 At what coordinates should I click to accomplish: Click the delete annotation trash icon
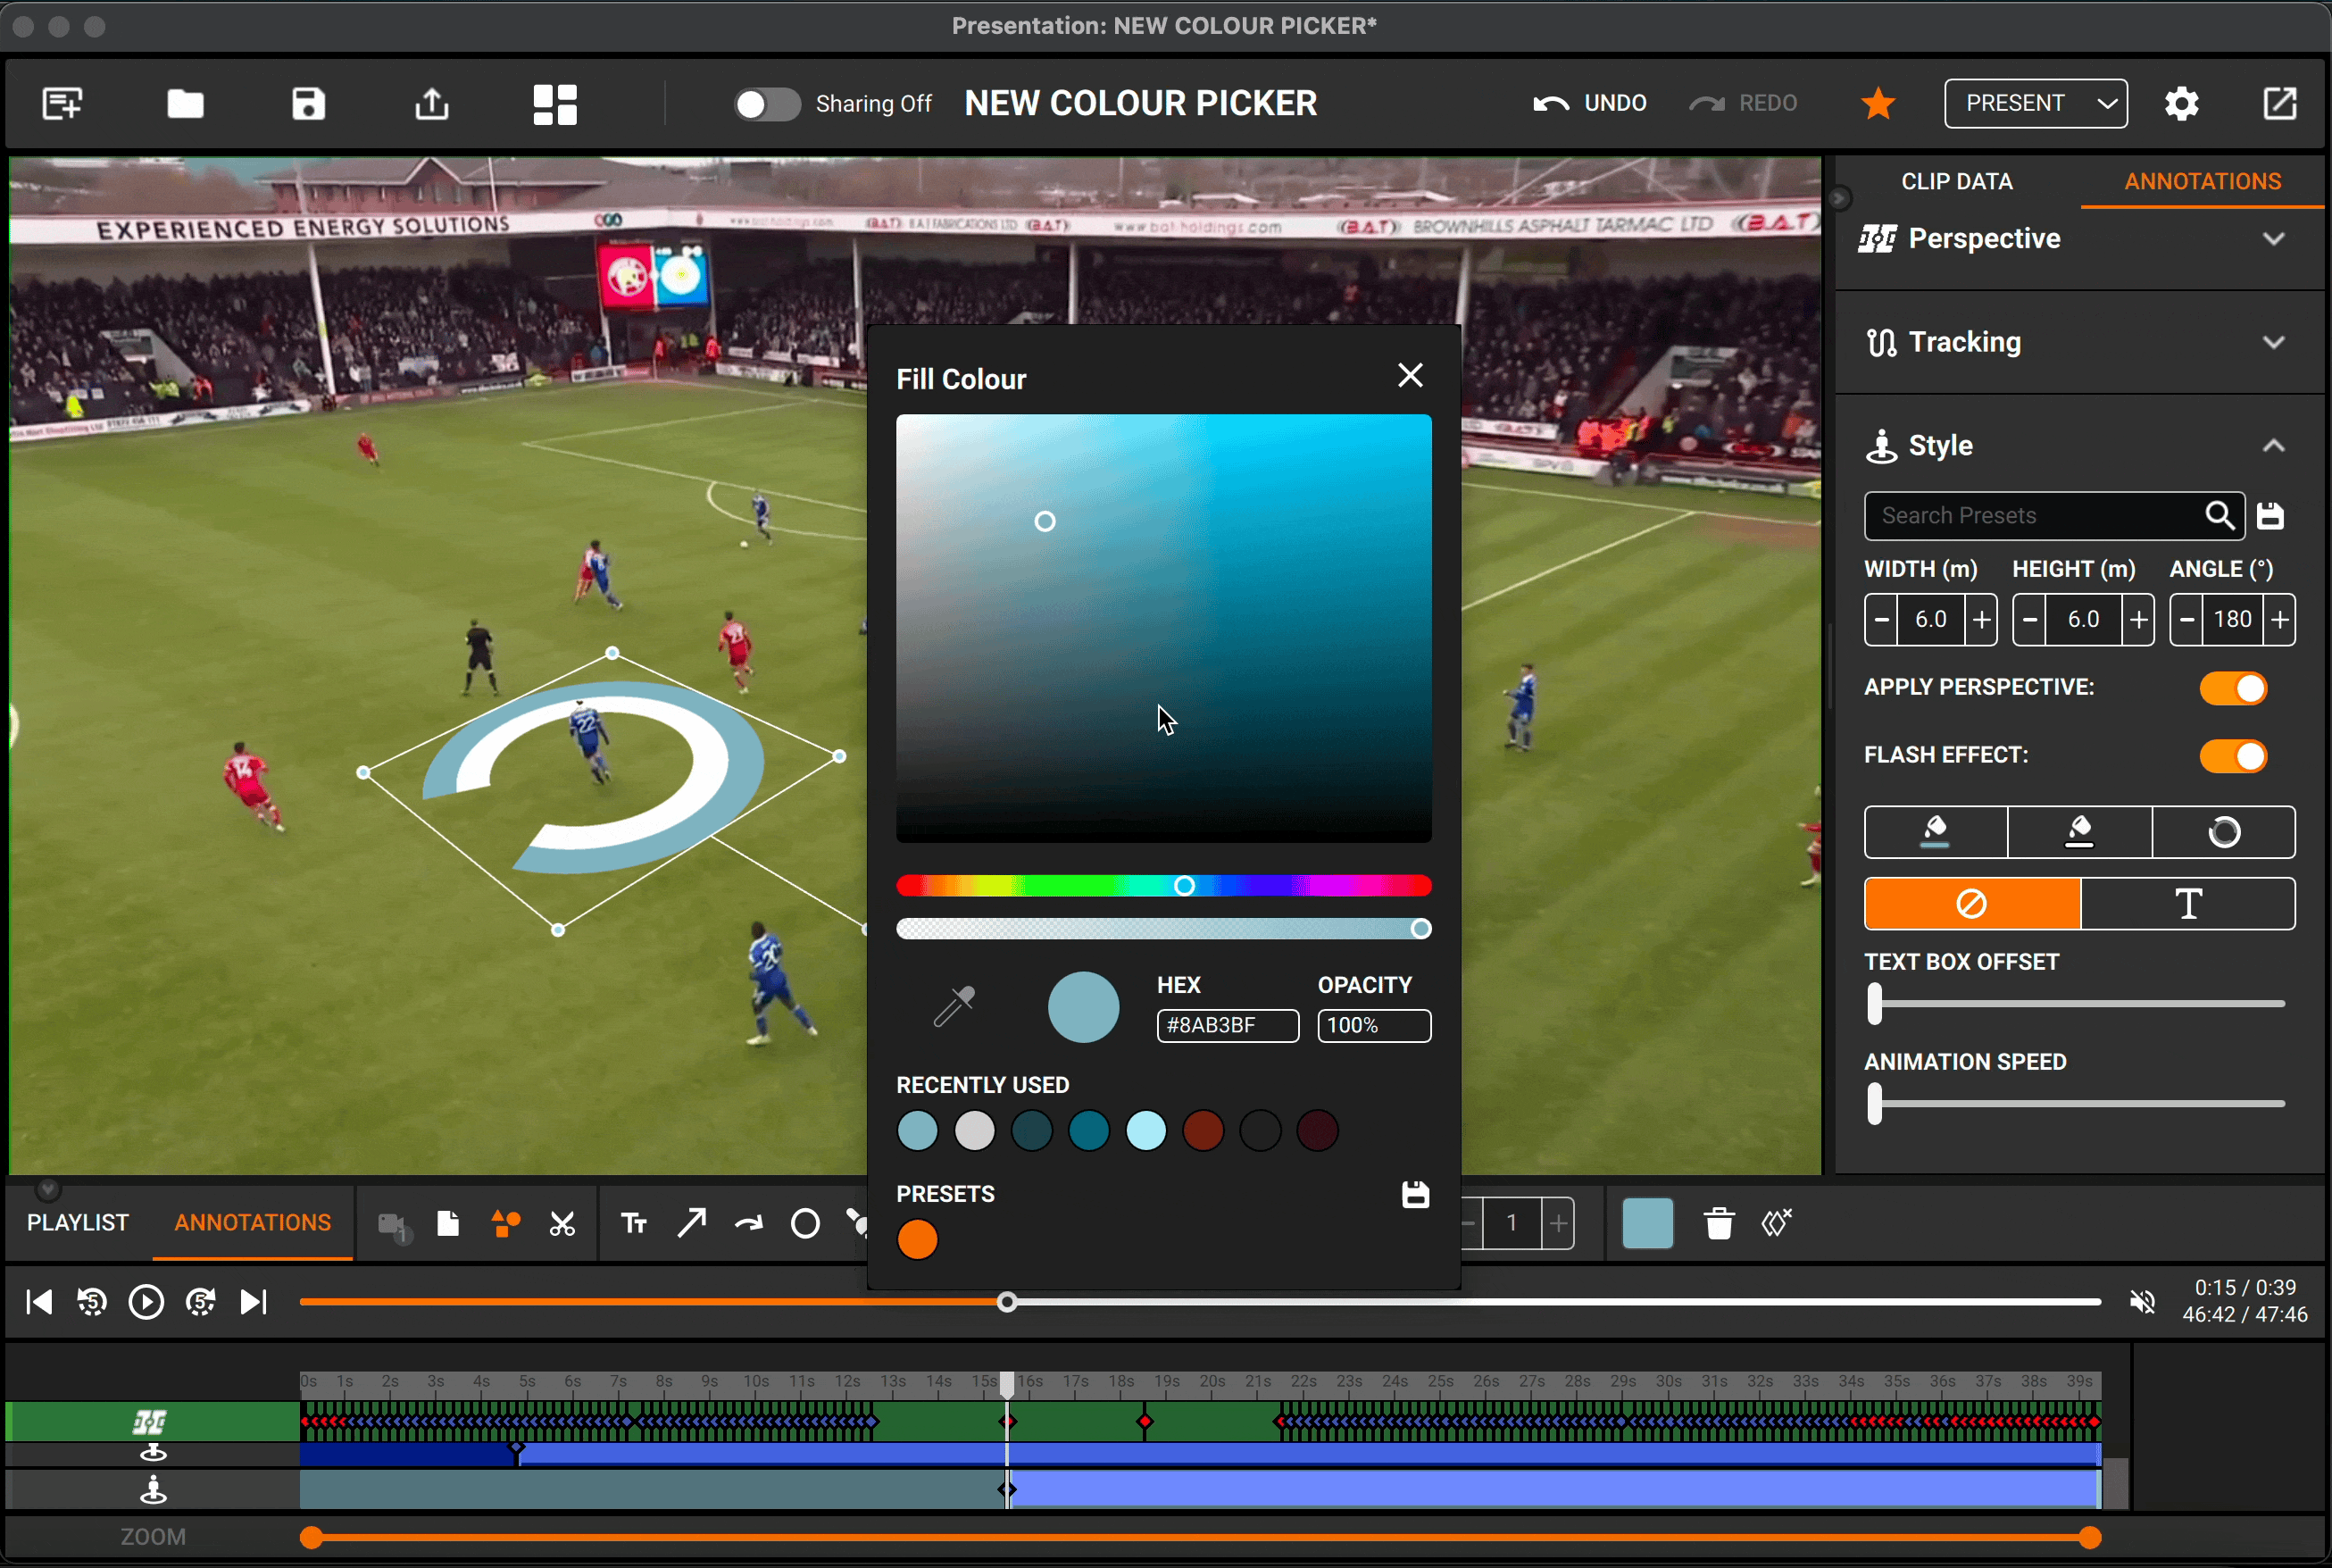click(1719, 1222)
